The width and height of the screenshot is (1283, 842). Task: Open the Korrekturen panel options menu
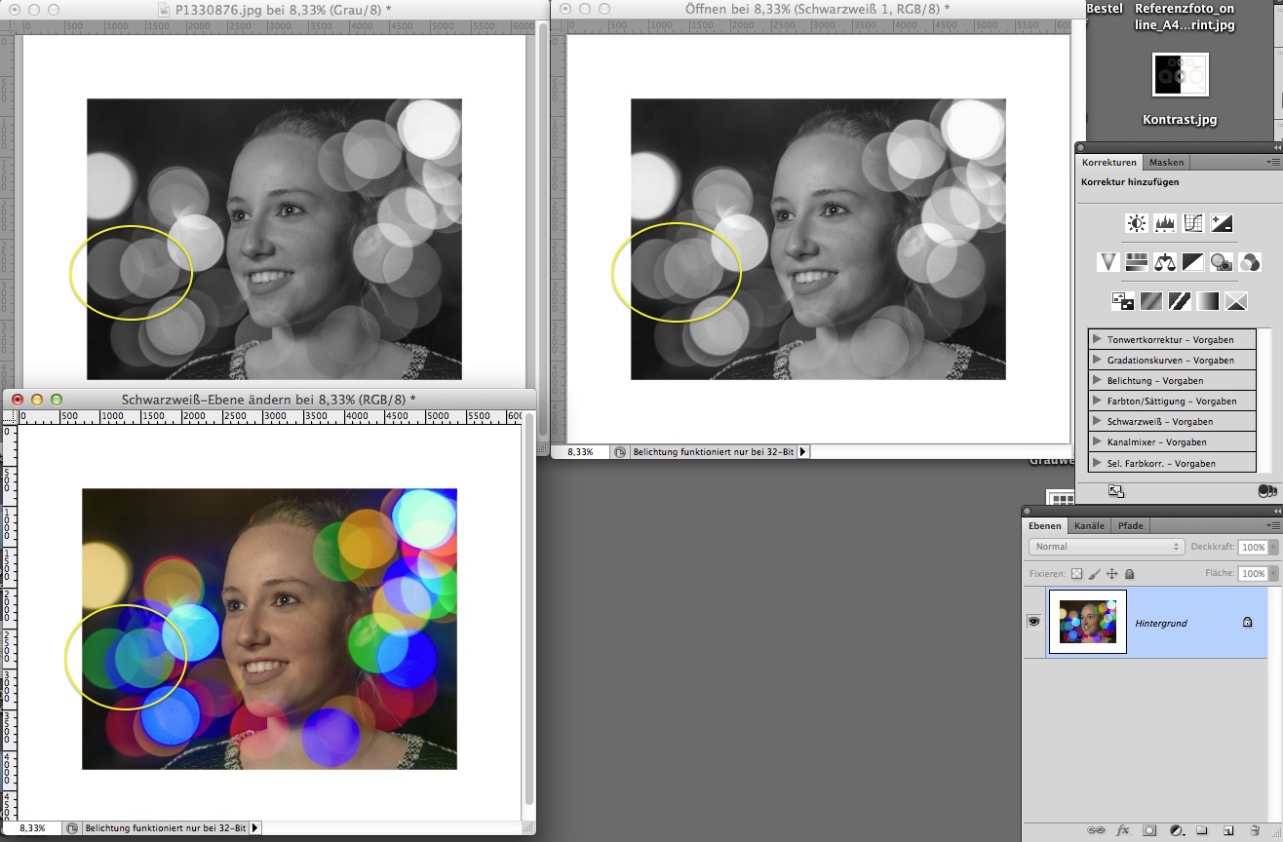(1272, 162)
